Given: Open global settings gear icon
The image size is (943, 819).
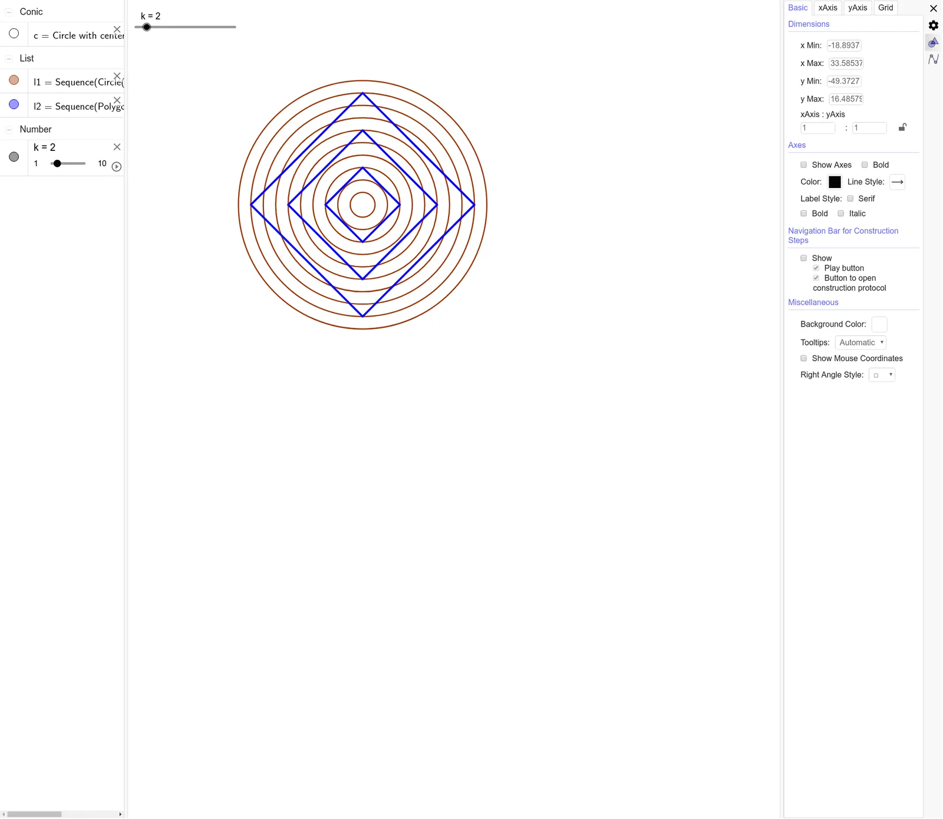Looking at the screenshot, I should 934,25.
